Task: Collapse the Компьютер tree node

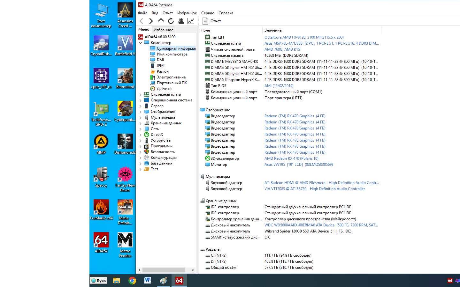Action: coord(140,43)
